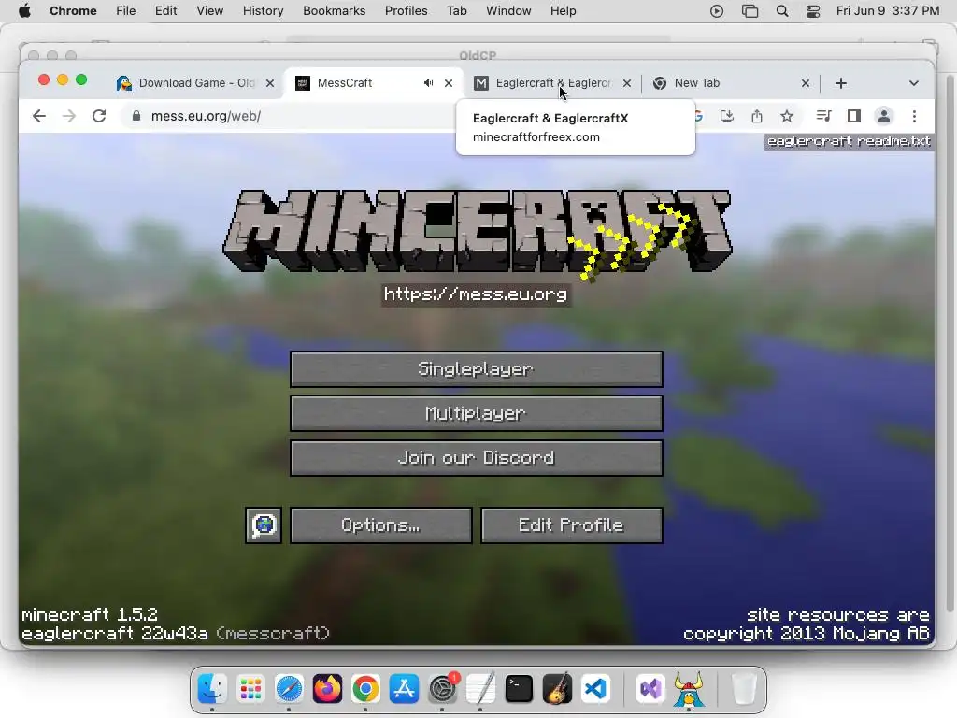Open media controls in Chrome toolbar
The height and width of the screenshot is (718, 957).
tap(823, 116)
